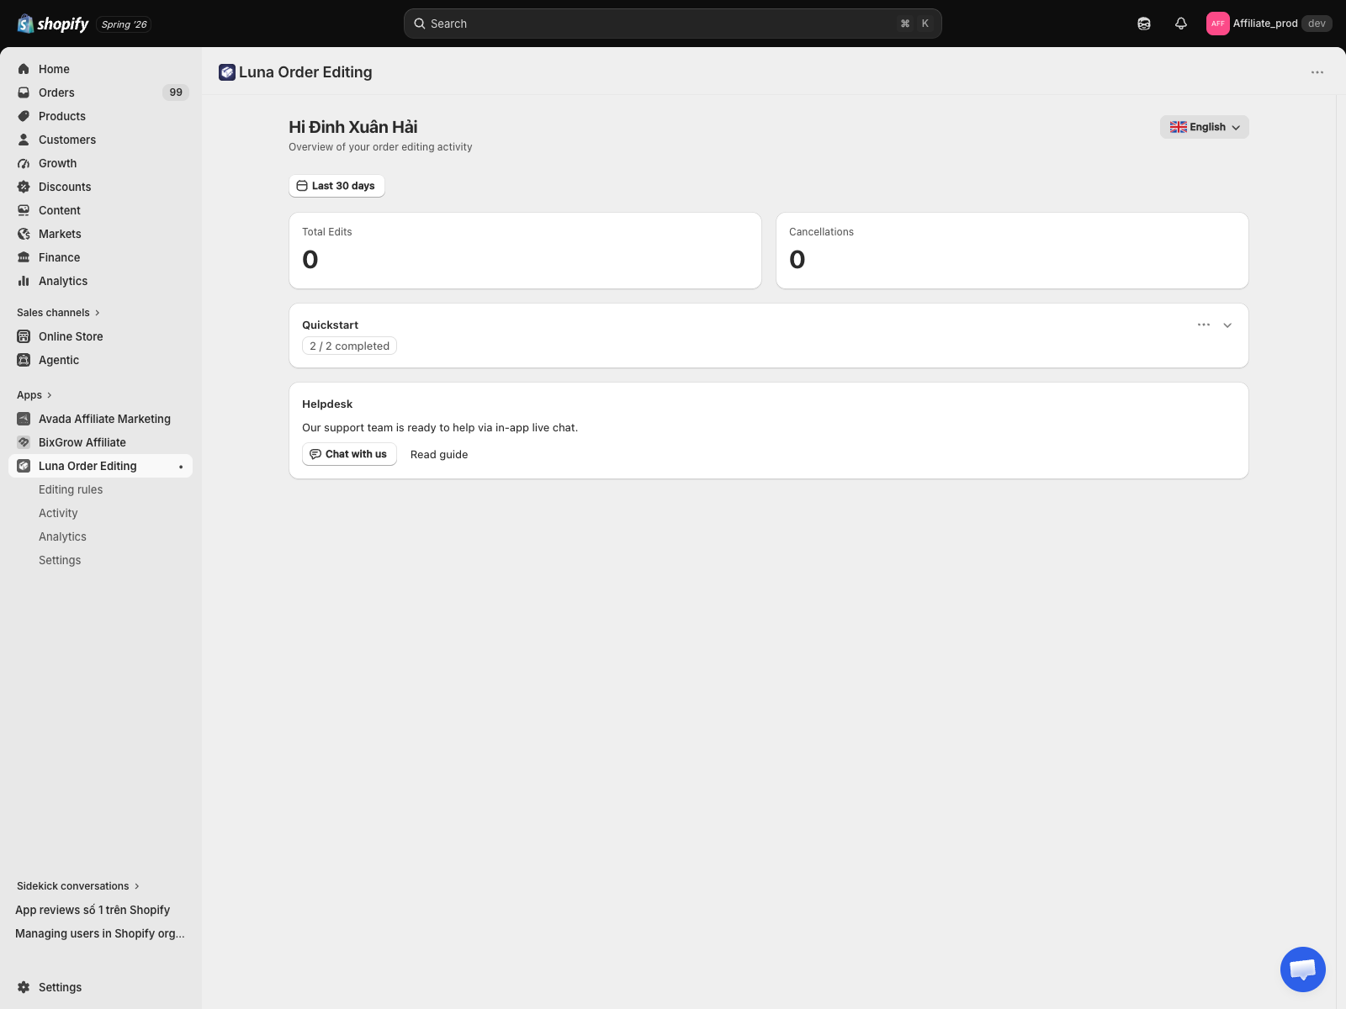The height and width of the screenshot is (1009, 1346).
Task: Click the Avada Affiliate Marketing app icon
Action: pos(24,419)
